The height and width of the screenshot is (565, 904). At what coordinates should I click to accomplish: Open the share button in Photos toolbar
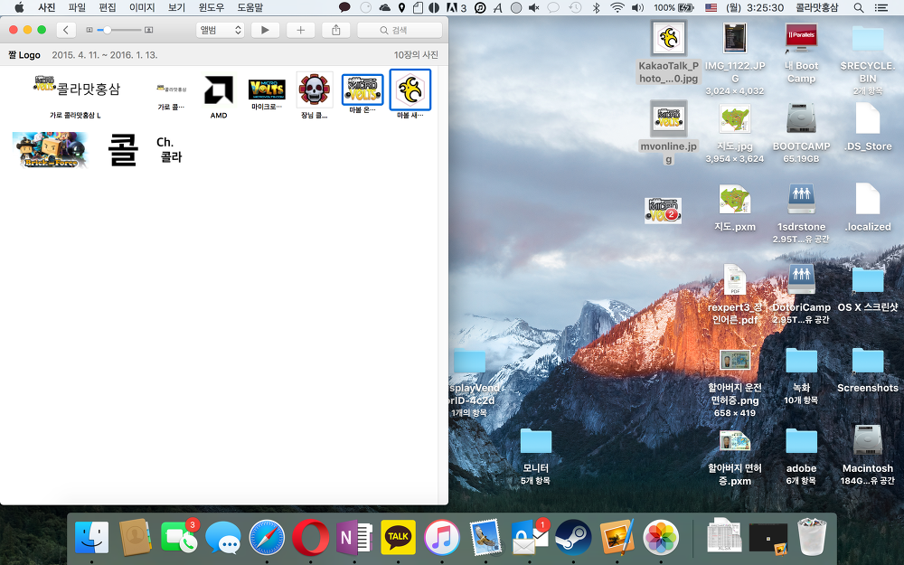[336, 30]
